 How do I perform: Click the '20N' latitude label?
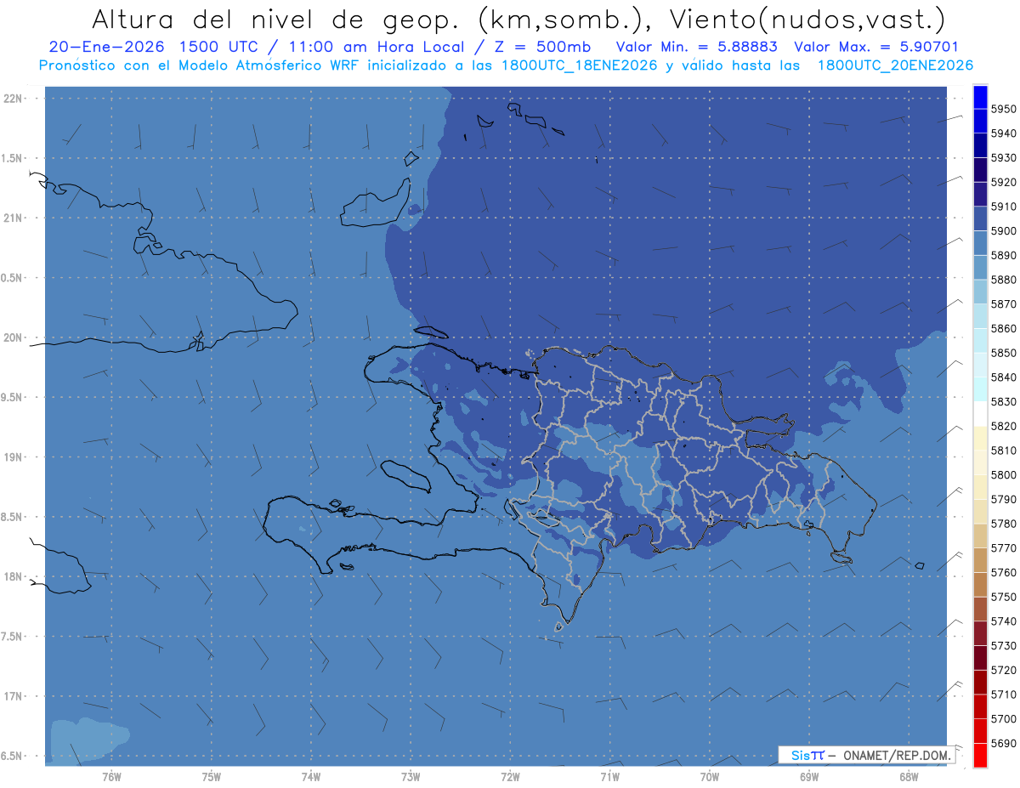coord(14,337)
